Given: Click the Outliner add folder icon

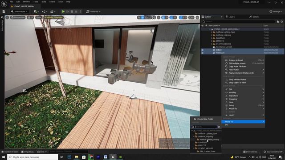Looking at the screenshot, I should 278,22.
